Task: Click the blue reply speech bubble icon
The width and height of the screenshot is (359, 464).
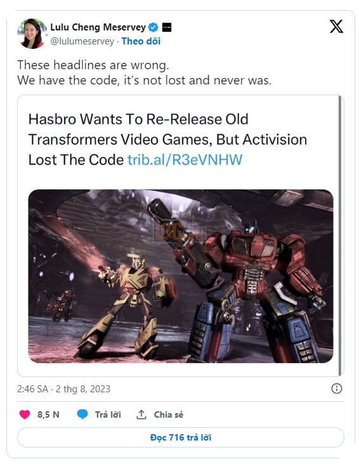Action: pyautogui.click(x=82, y=414)
